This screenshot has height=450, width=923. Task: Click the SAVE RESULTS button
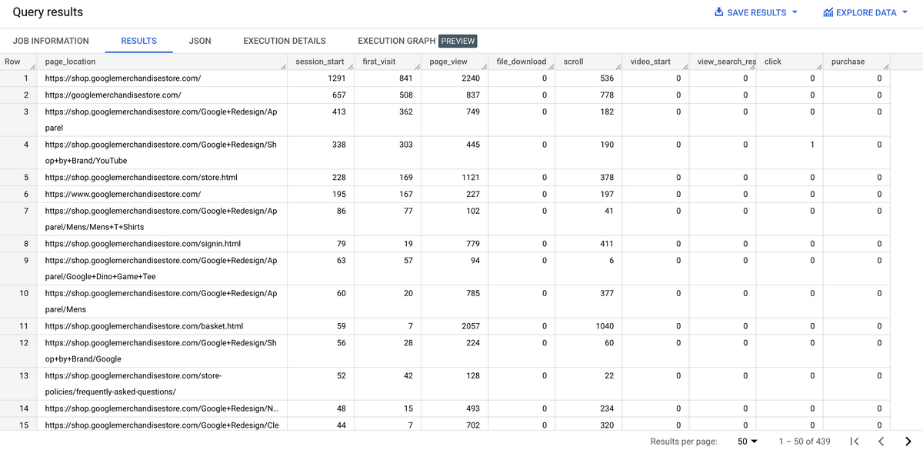755,12
